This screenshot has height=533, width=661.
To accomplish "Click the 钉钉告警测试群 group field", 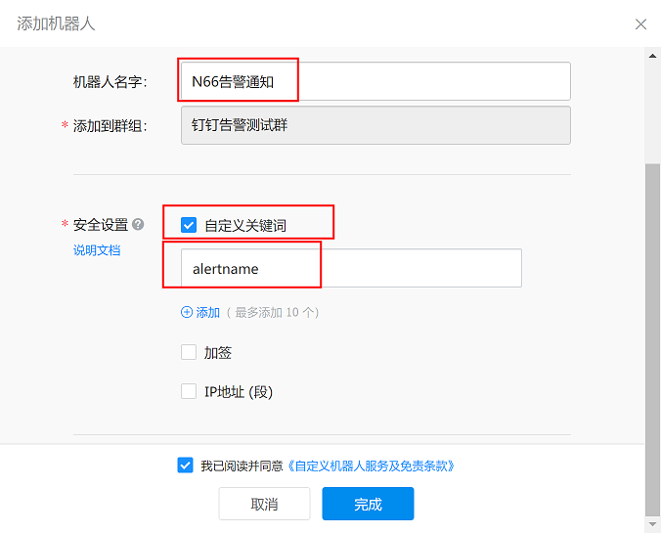I will 375,125.
